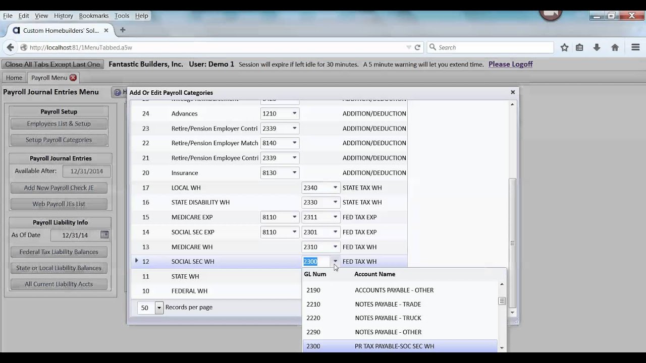The image size is (646, 363).
Task: Open the As Of Date calendar picker
Action: 104,235
